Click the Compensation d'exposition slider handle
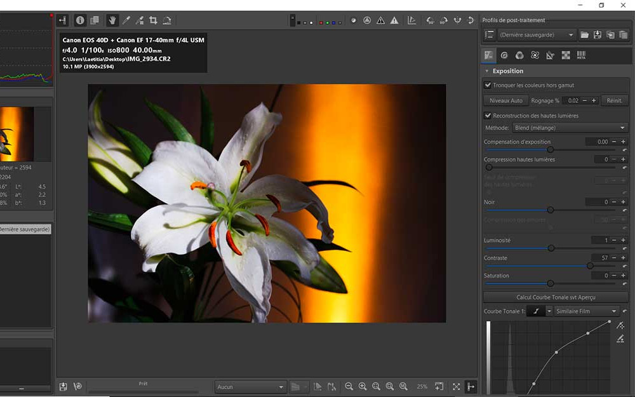 pos(551,150)
